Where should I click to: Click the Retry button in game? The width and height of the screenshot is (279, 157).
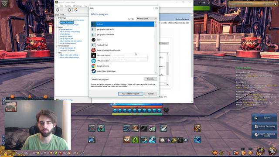click(264, 118)
